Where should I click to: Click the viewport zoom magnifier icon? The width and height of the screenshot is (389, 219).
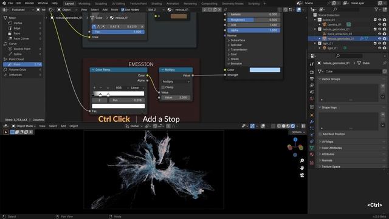click(302, 161)
